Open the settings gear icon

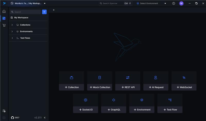(4, 118)
